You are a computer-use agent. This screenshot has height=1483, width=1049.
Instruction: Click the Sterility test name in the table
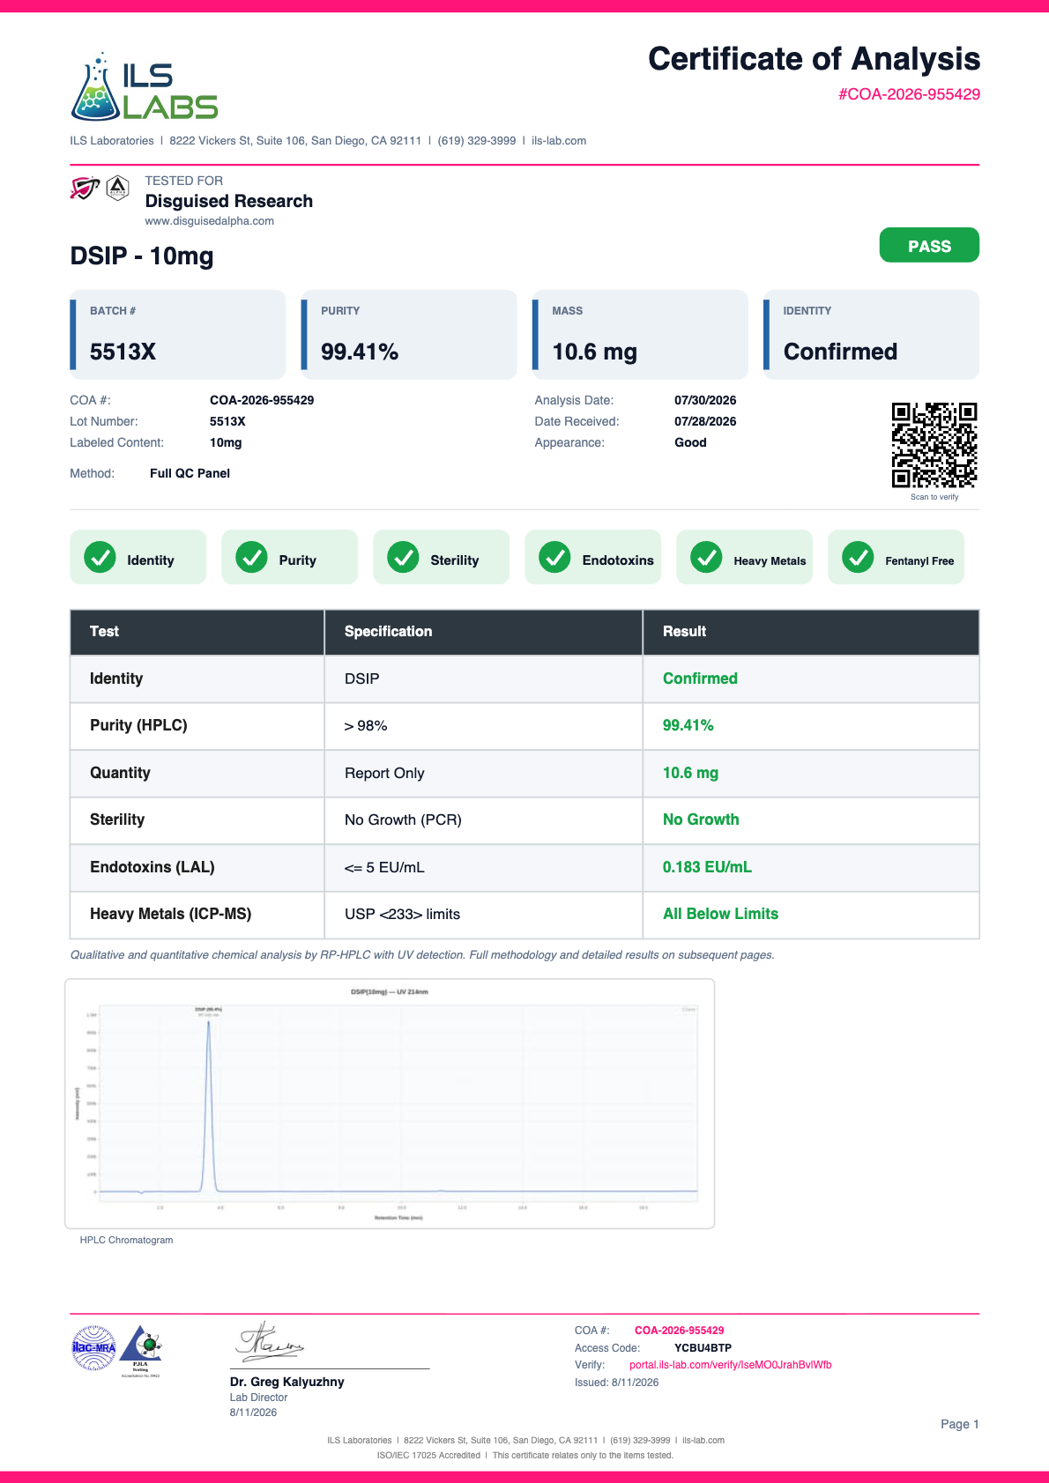coord(117,819)
